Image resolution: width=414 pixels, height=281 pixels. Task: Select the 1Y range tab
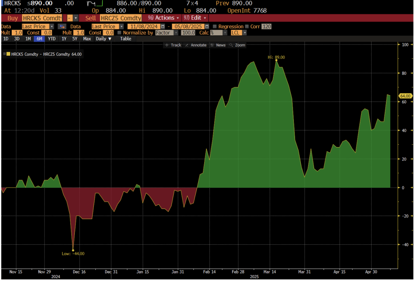pyautogui.click(x=64, y=39)
